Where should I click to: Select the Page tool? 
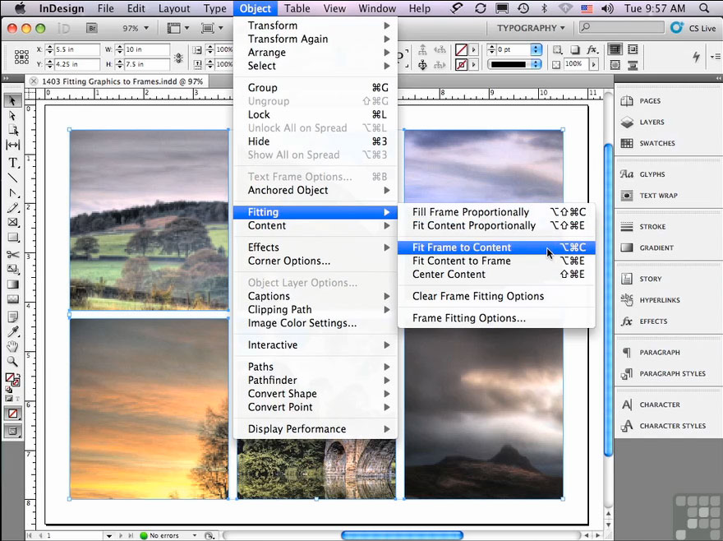(12, 130)
